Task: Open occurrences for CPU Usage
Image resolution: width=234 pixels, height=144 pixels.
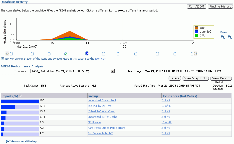Action: pos(166,122)
